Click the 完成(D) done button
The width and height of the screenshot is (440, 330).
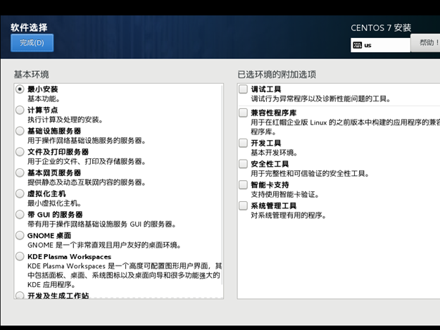(32, 43)
